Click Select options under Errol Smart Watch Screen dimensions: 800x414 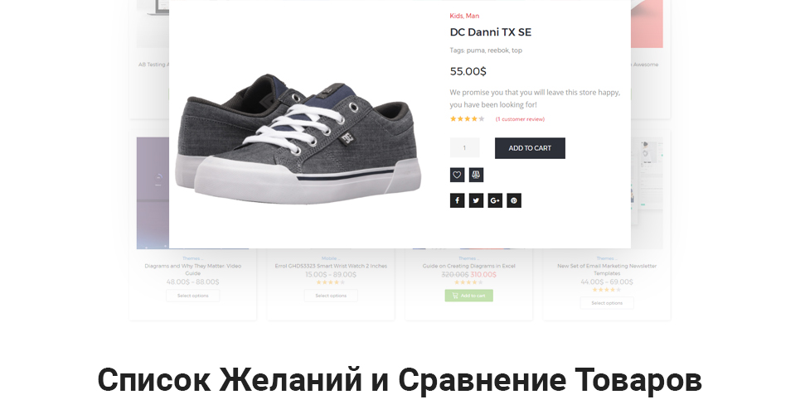(x=331, y=296)
